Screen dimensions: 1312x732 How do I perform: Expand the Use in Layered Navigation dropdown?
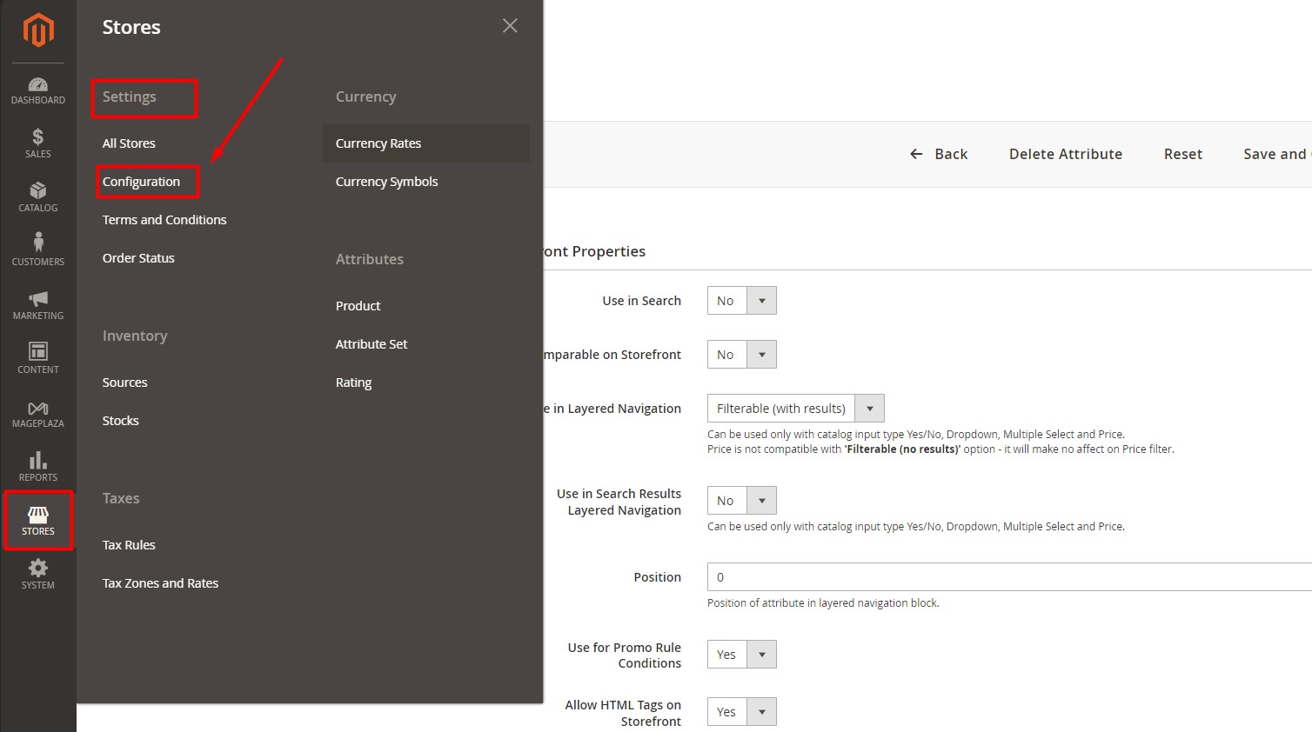point(868,408)
